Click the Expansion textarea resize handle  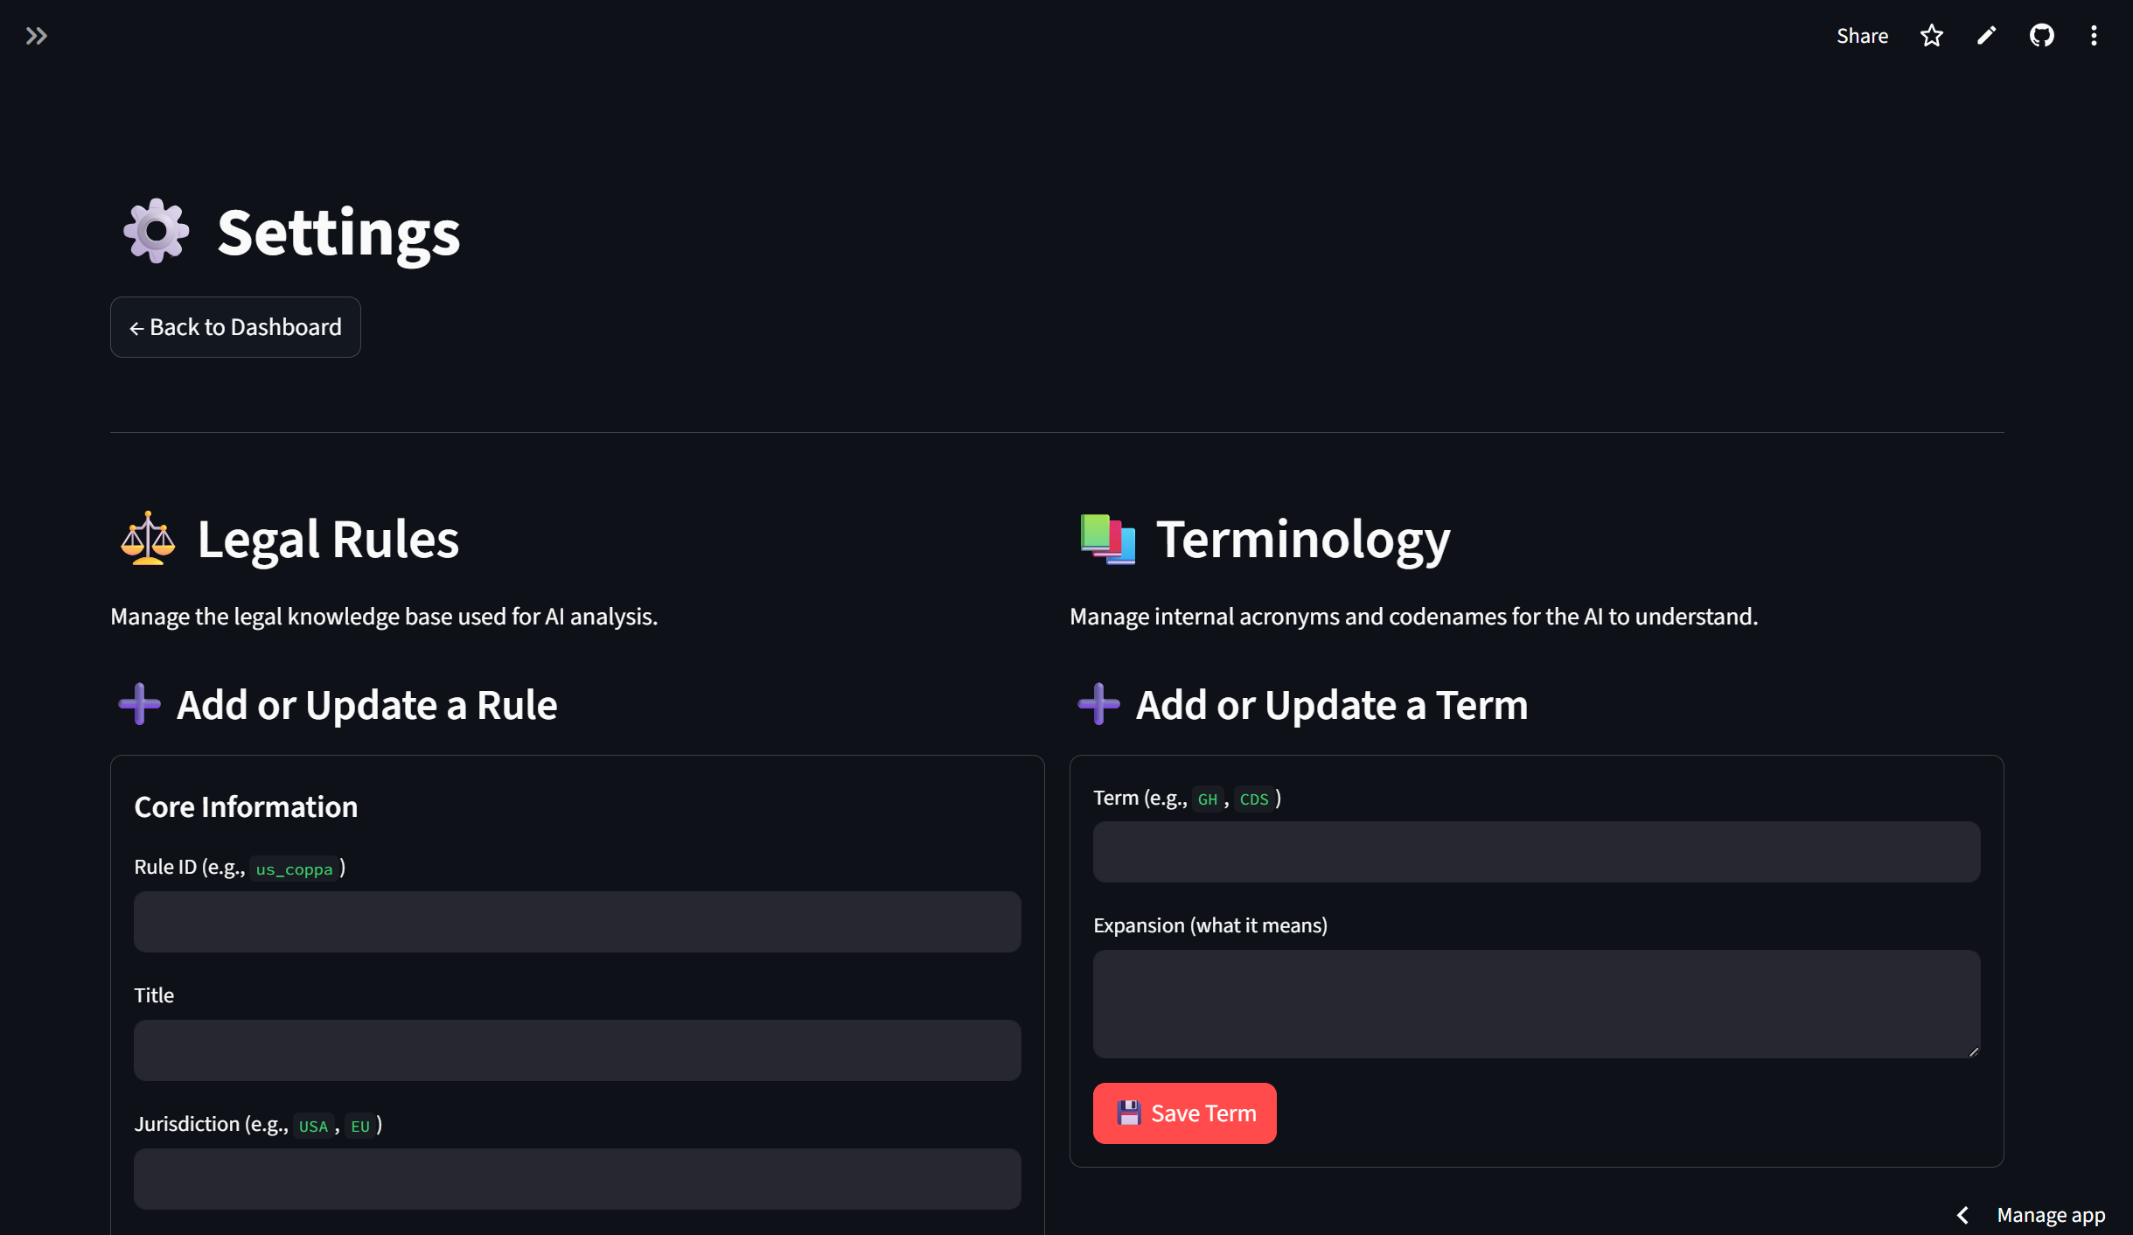coord(1973,1051)
